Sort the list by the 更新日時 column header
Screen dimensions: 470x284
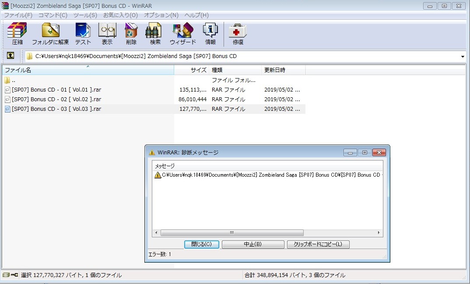(284, 70)
